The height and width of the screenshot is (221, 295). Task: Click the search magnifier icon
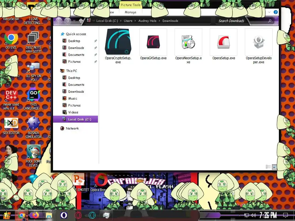click(x=270, y=21)
